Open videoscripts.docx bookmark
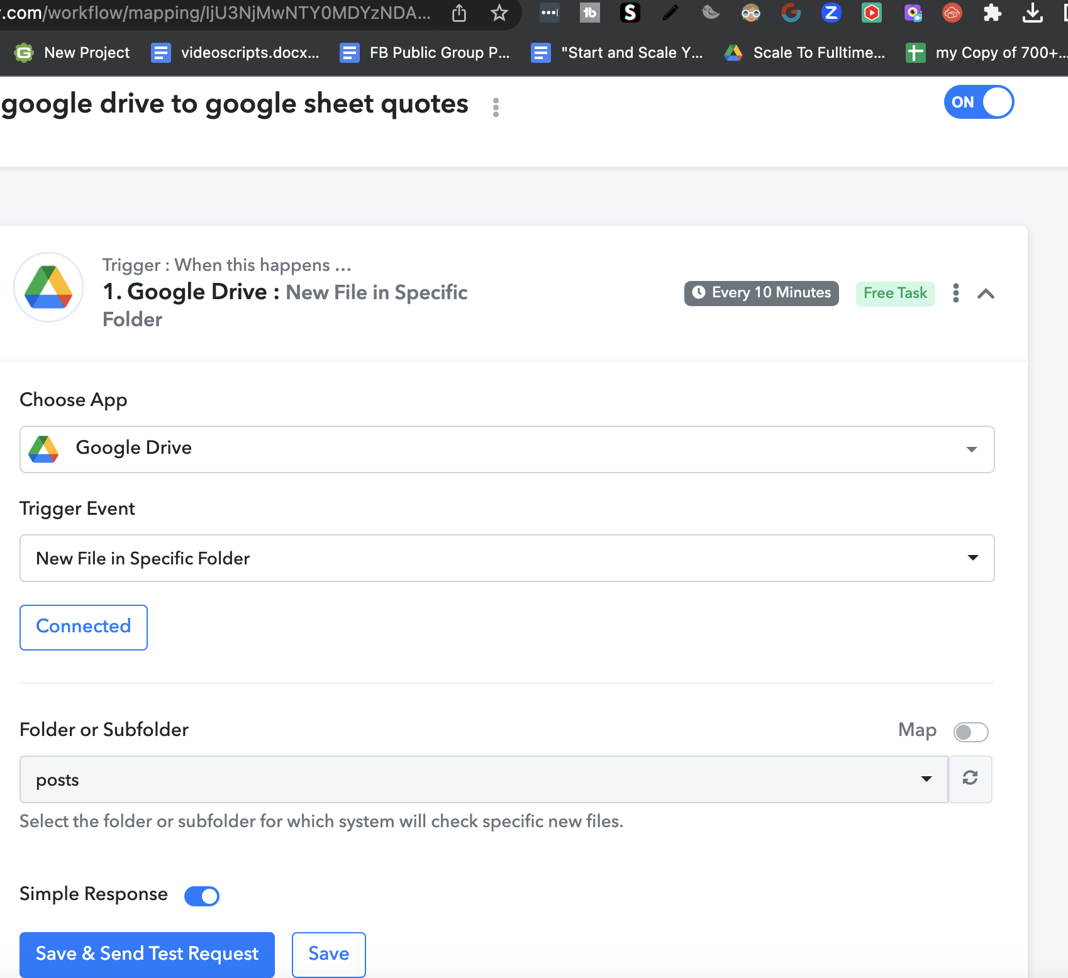The width and height of the screenshot is (1068, 978). [x=235, y=53]
